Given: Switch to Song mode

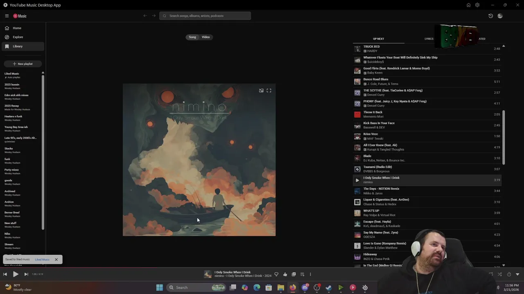Looking at the screenshot, I should pos(192,37).
